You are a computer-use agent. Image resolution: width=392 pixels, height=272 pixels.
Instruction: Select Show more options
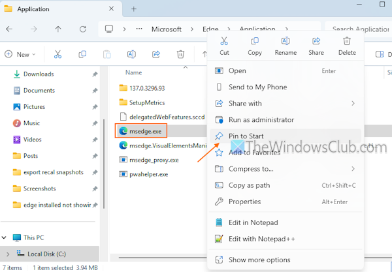click(286, 260)
